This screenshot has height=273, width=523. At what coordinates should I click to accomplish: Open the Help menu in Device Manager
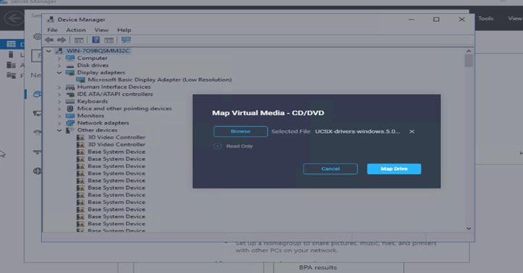coord(124,30)
